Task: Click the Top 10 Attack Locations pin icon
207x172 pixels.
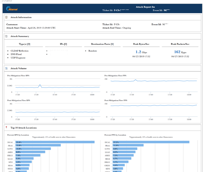Action: click(6, 127)
